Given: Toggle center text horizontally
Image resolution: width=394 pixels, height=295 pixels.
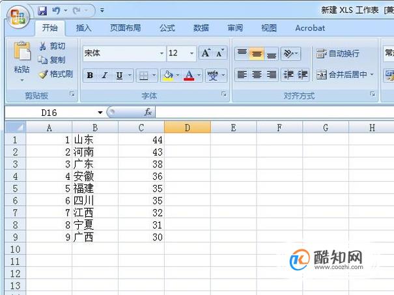Looking at the screenshot, I should click(x=257, y=75).
